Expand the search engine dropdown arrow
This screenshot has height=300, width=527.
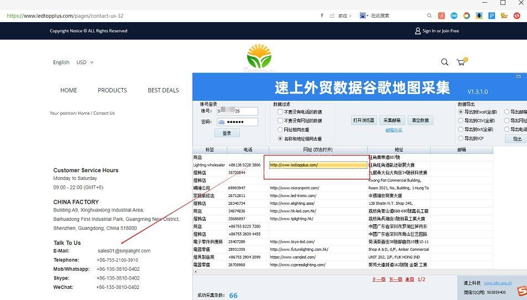pos(367,16)
